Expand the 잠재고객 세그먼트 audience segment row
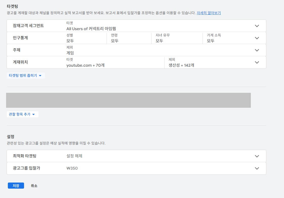This screenshot has width=284, height=198. [257, 26]
